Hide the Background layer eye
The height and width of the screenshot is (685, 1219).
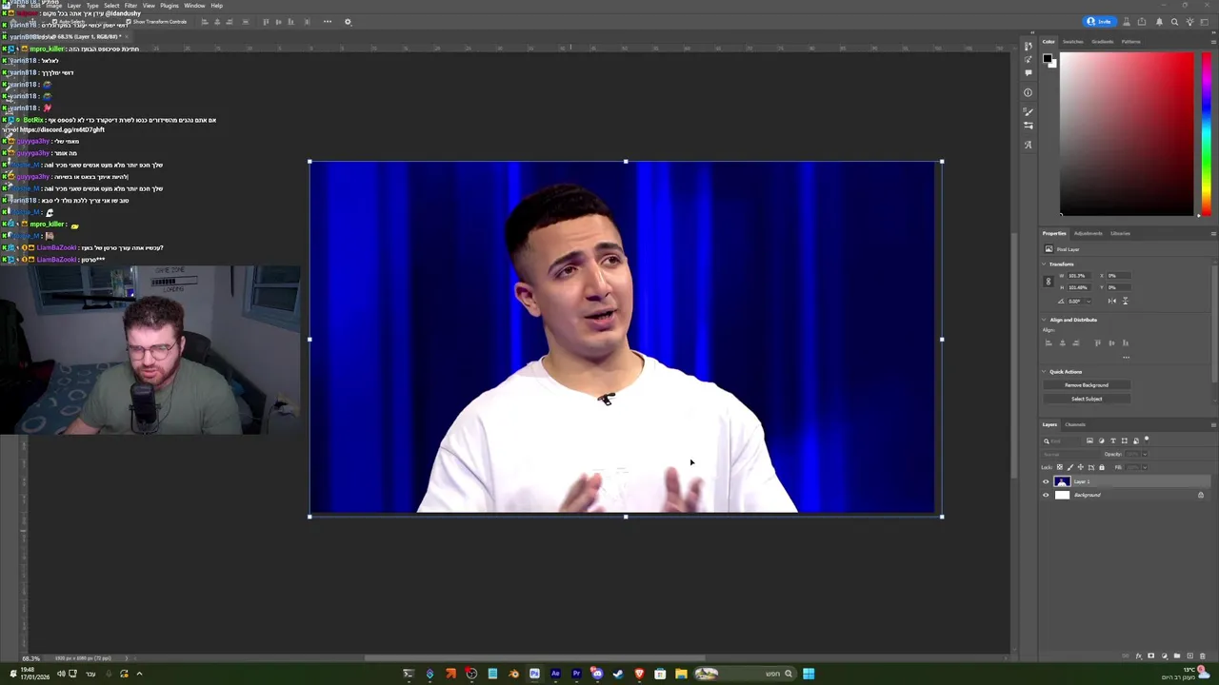point(1046,495)
